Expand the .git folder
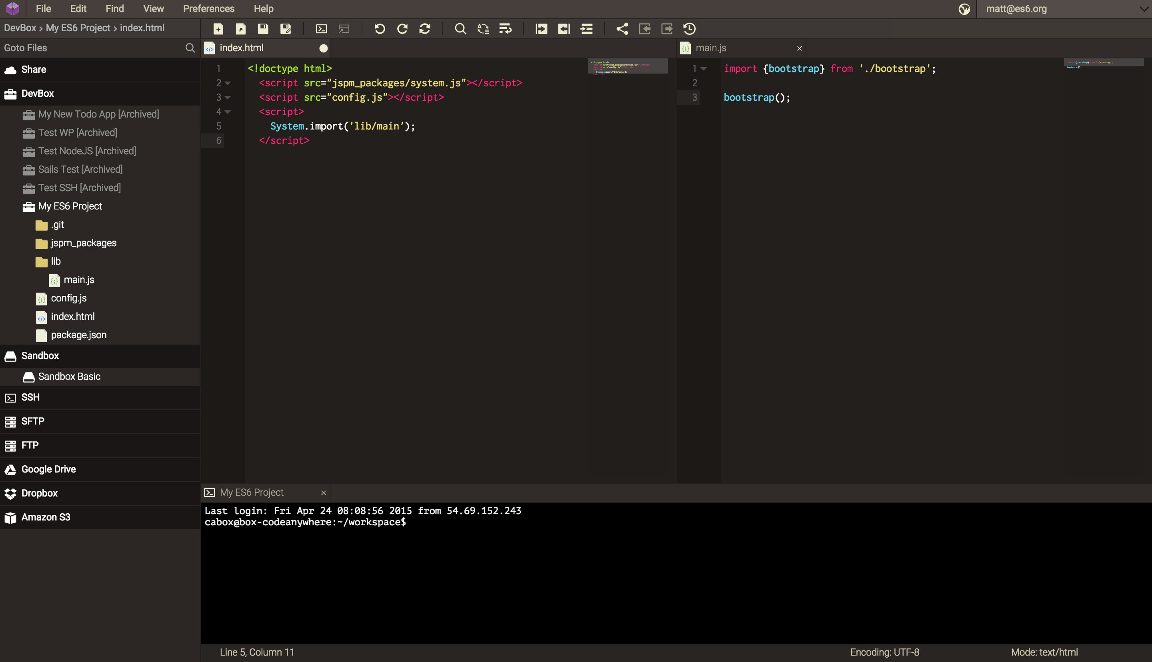Viewport: 1152px width, 662px height. coord(41,225)
